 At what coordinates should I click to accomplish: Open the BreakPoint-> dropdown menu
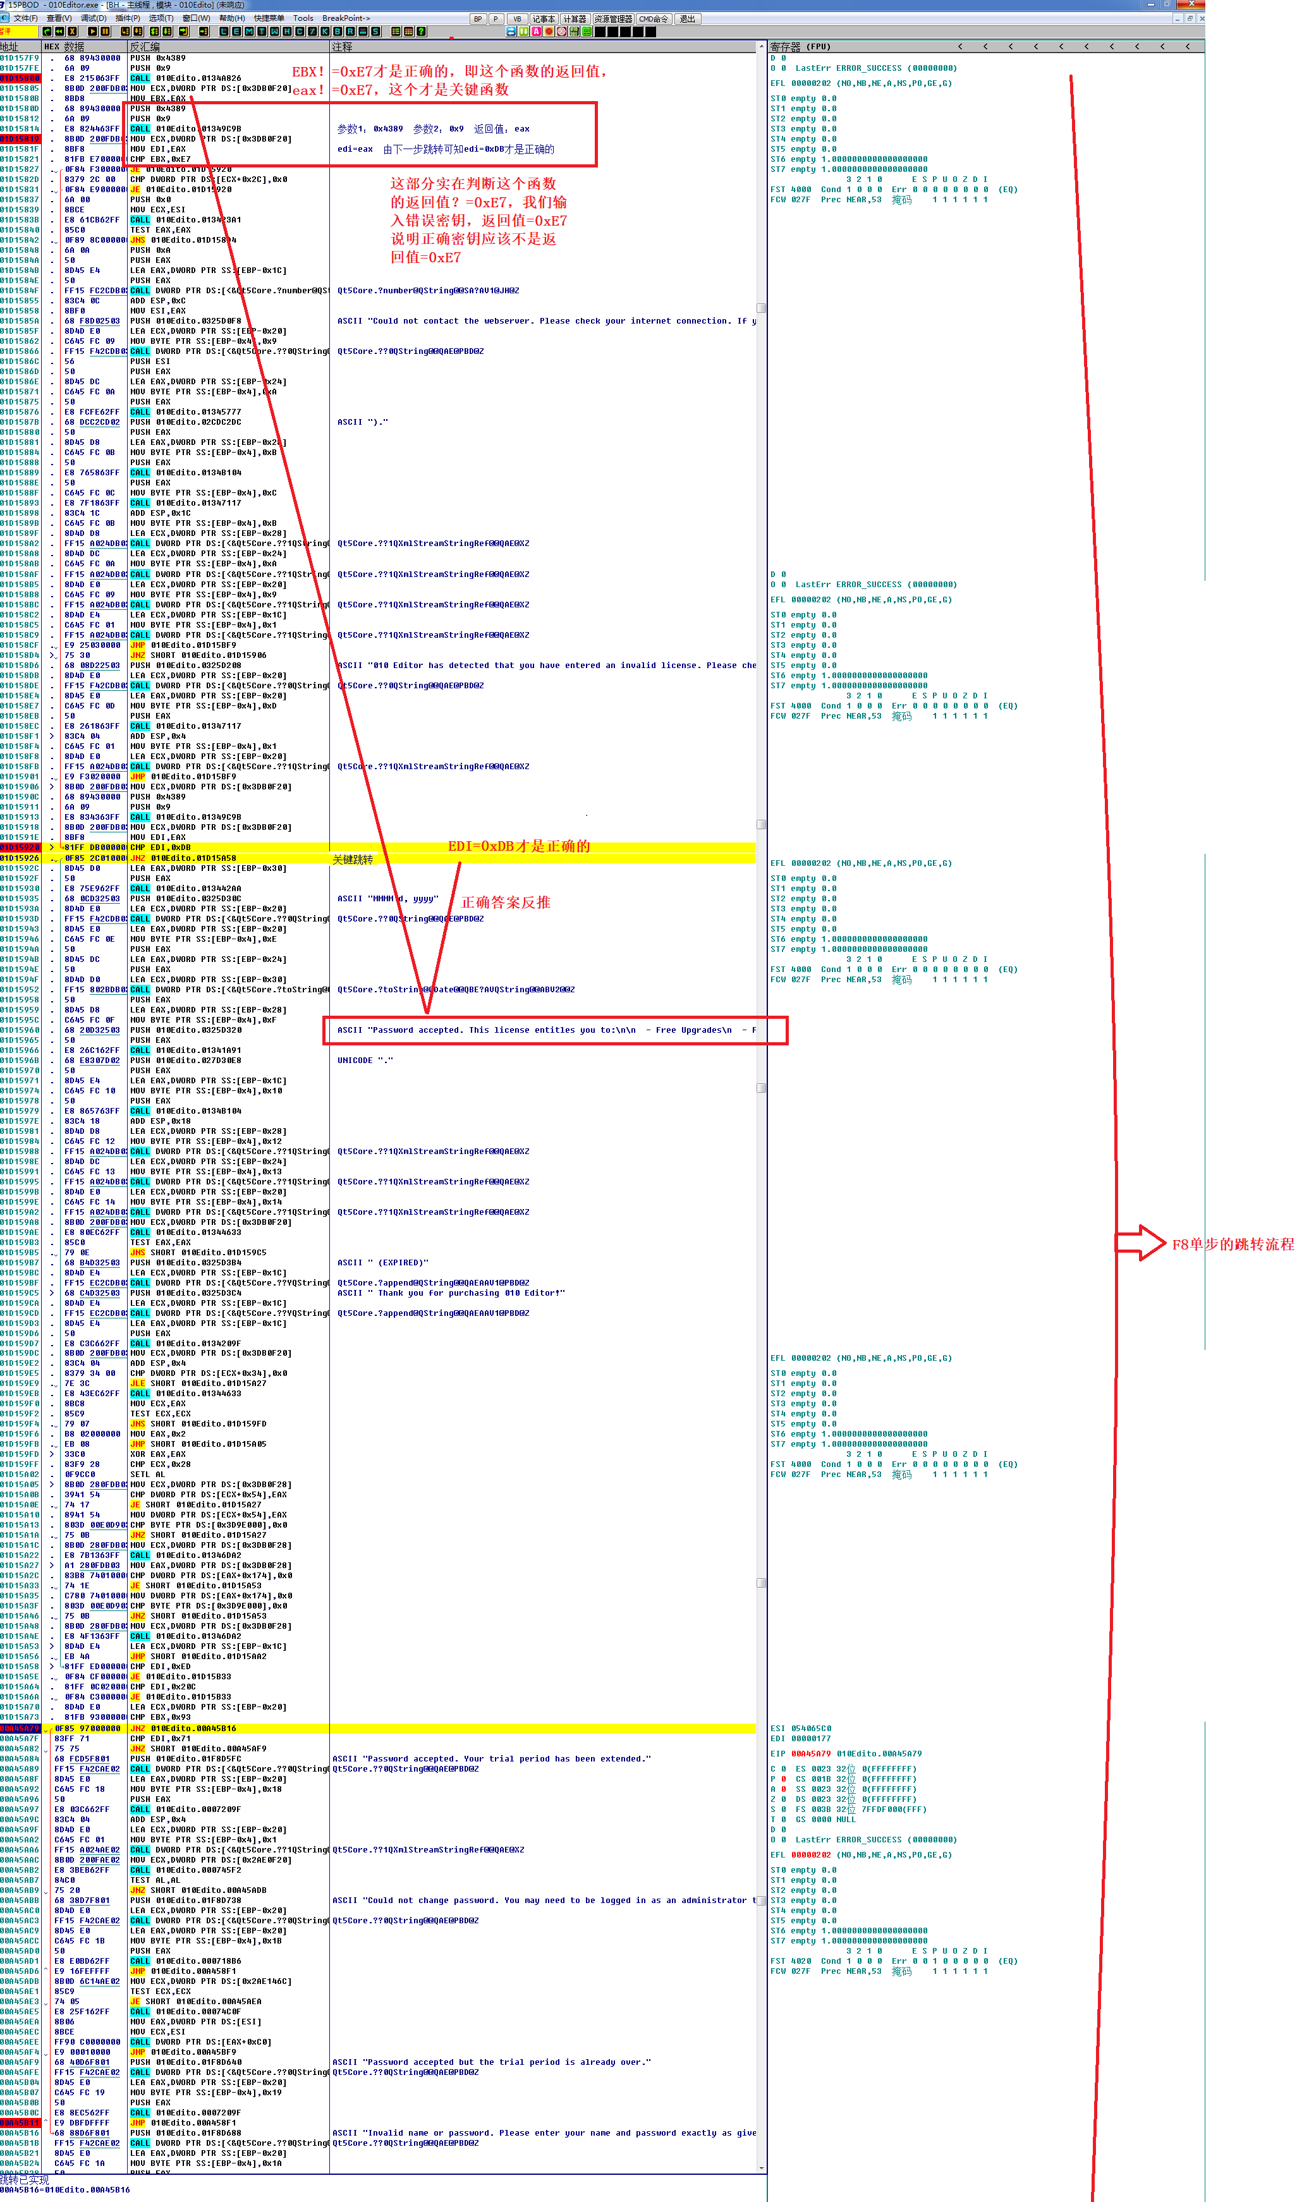(x=346, y=18)
